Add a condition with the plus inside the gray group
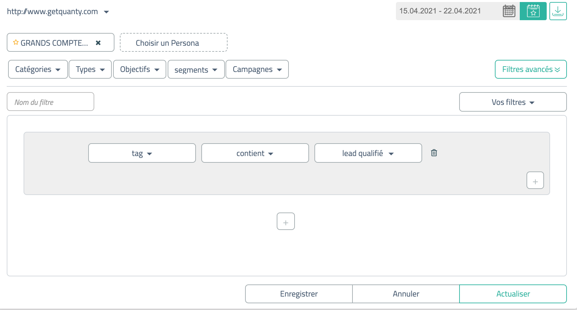 535,180
